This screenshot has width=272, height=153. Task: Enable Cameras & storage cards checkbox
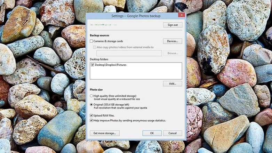tap(91, 41)
